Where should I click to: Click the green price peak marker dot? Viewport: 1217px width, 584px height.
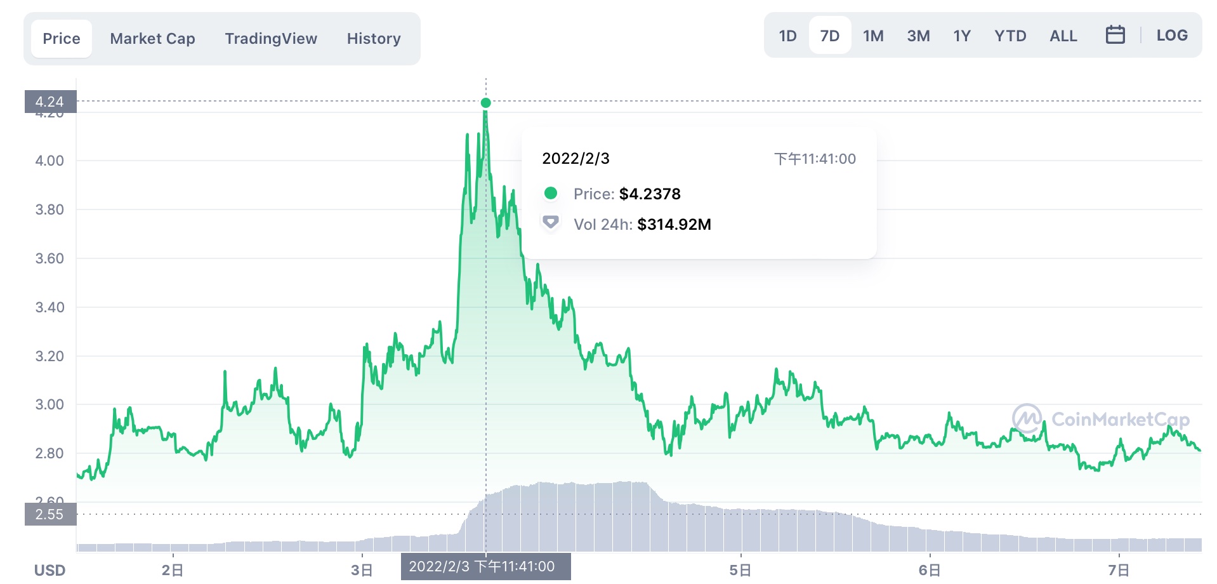(486, 103)
